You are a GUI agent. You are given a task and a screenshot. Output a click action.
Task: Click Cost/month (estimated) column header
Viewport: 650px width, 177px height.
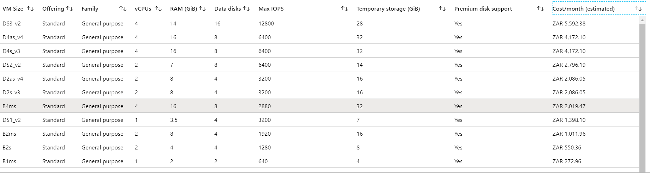583,9
